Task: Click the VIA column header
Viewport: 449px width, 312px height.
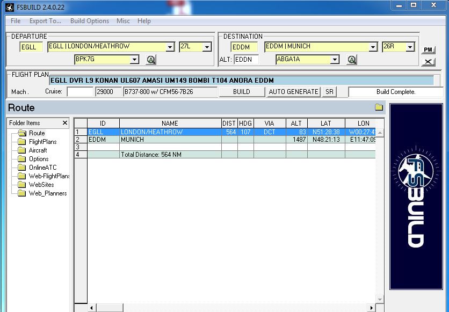Action: coord(270,124)
